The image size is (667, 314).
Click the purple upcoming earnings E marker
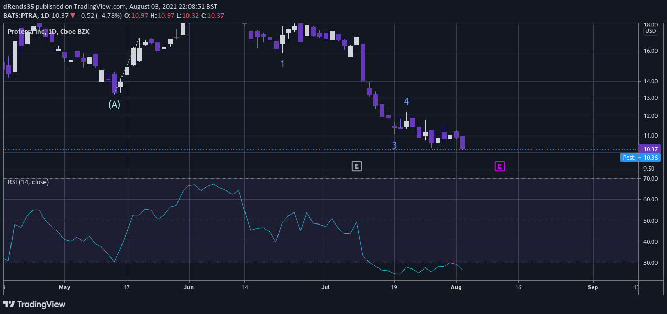(x=500, y=166)
